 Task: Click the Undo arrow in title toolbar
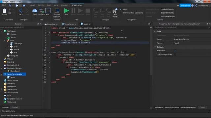click(x=10, y=5)
